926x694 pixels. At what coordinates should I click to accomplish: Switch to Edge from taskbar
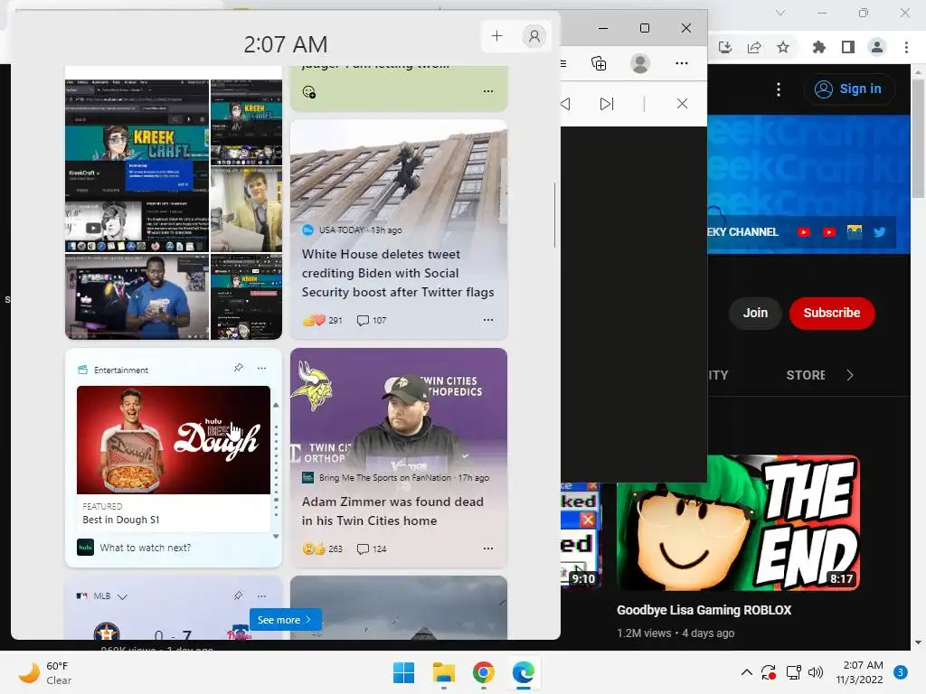coord(524,672)
